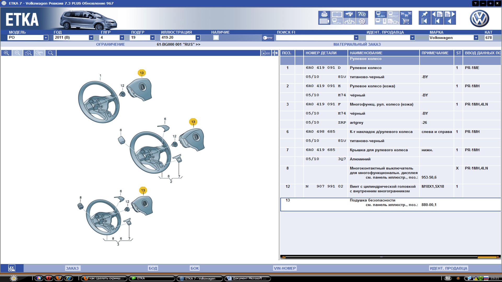Image resolution: width=502 pixels, height=282 pixels.
Task: Click the zoom out magnifier
Action: click(x=17, y=53)
